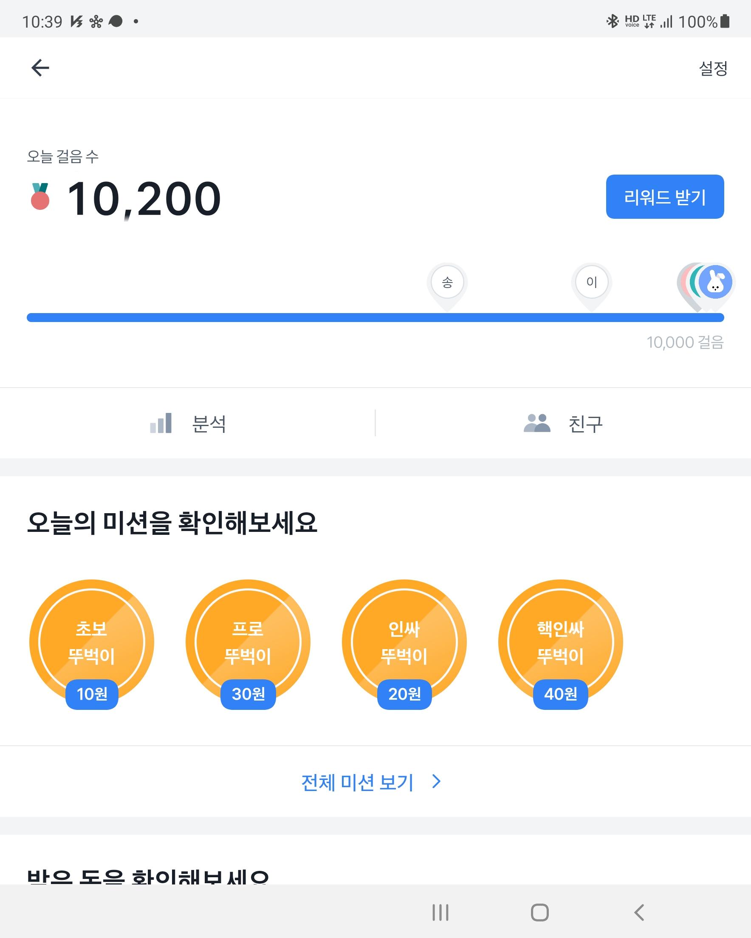Expand missions with the chevron arrow
The image size is (751, 938).
point(436,782)
